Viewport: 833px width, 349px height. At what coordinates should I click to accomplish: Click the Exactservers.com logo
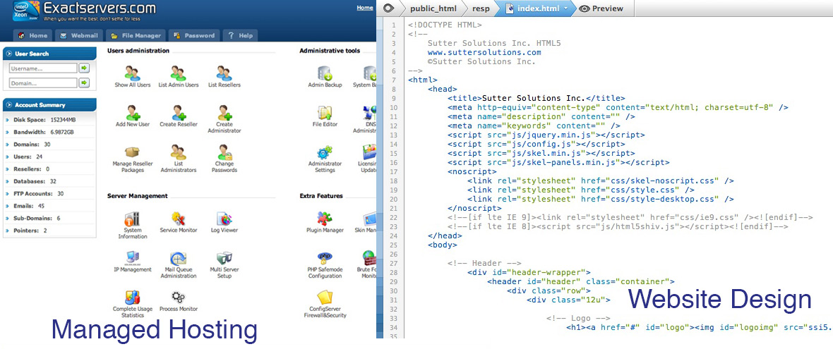click(x=85, y=12)
